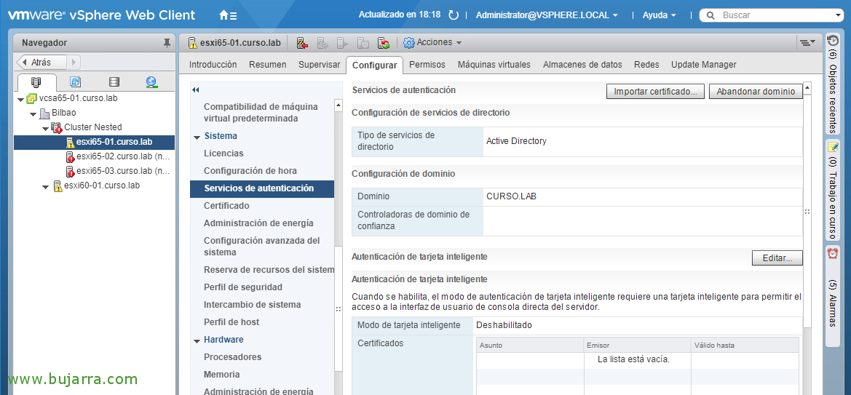This screenshot has width=851, height=395.
Task: Click the main content scrollbar up arrow
Action: 807,88
